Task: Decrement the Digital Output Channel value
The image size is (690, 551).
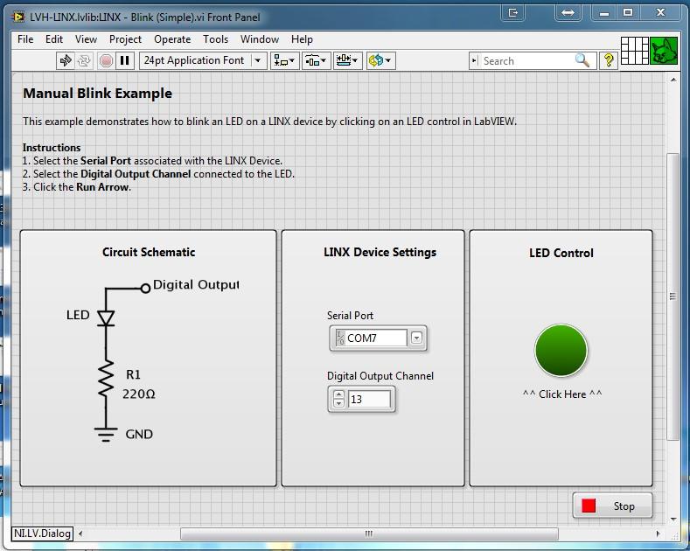Action: pyautogui.click(x=338, y=403)
